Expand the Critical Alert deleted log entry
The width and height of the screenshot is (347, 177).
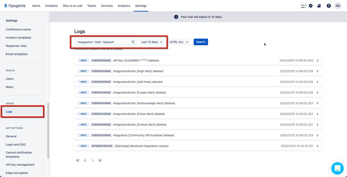[317, 124]
